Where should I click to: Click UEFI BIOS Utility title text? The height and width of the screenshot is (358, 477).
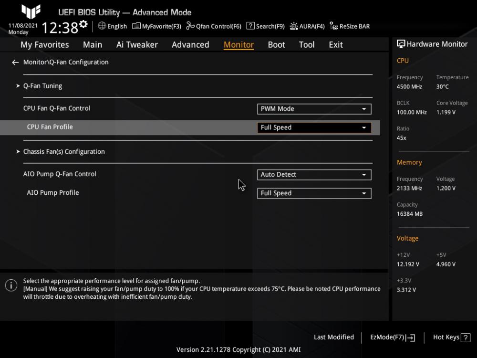(124, 12)
